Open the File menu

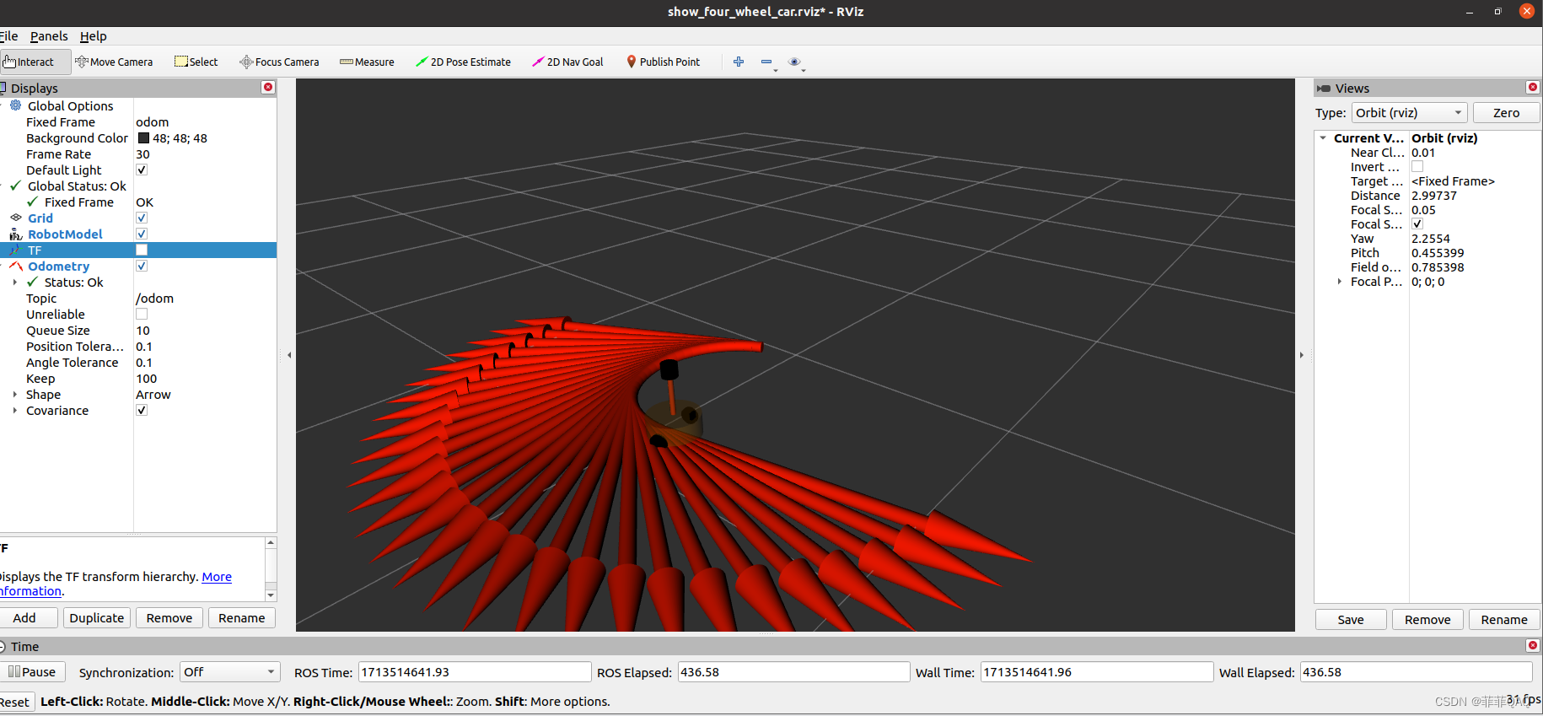(x=8, y=36)
